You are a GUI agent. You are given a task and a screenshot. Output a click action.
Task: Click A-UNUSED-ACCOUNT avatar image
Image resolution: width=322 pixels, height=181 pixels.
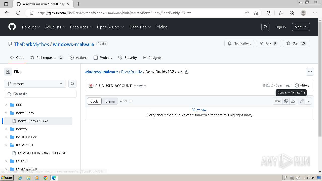pos(91,86)
